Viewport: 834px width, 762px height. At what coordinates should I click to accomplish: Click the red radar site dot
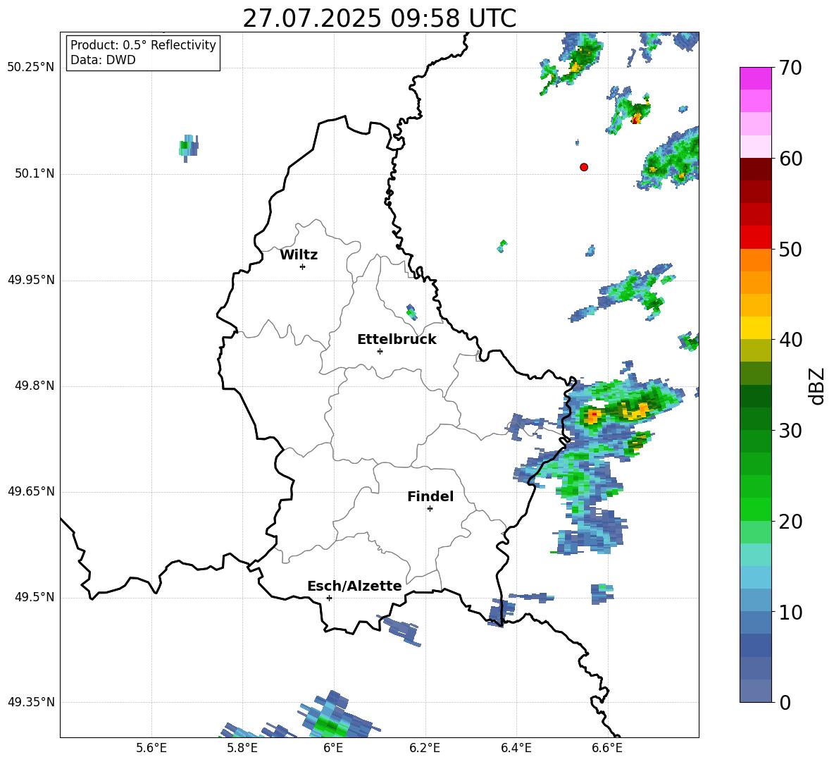[584, 167]
